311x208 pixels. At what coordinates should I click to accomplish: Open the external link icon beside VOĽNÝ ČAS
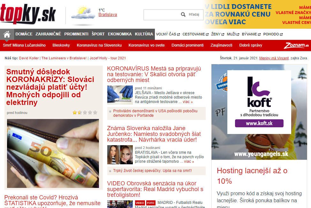[178, 34]
